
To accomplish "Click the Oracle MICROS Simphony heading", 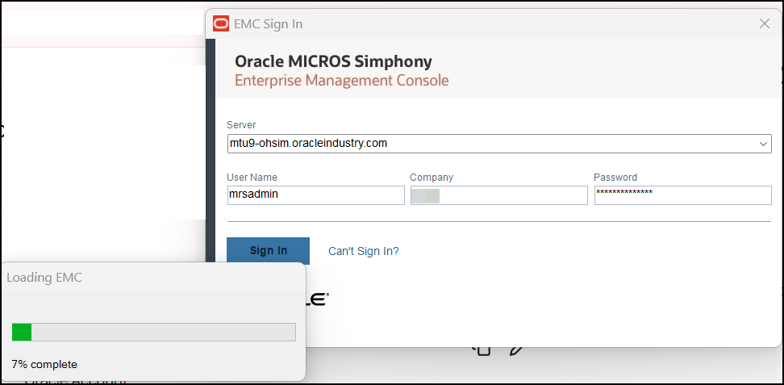I will coord(333,61).
